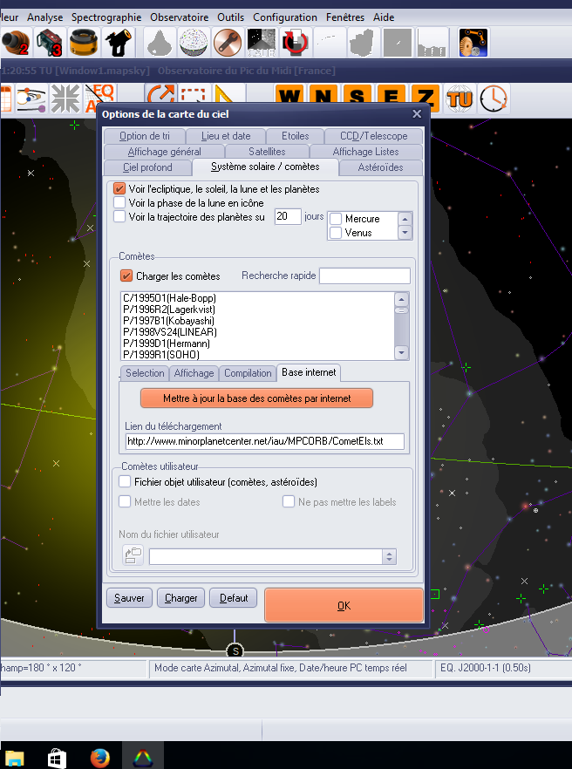Click the Zenith 'Z' toolbar icon
Image resolution: width=572 pixels, height=769 pixels.
pyautogui.click(x=425, y=98)
